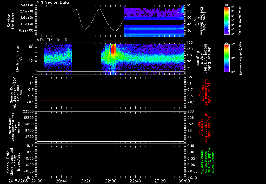Click the 260 telemetry tick label
Screen dimensions: 266x184
190,111
